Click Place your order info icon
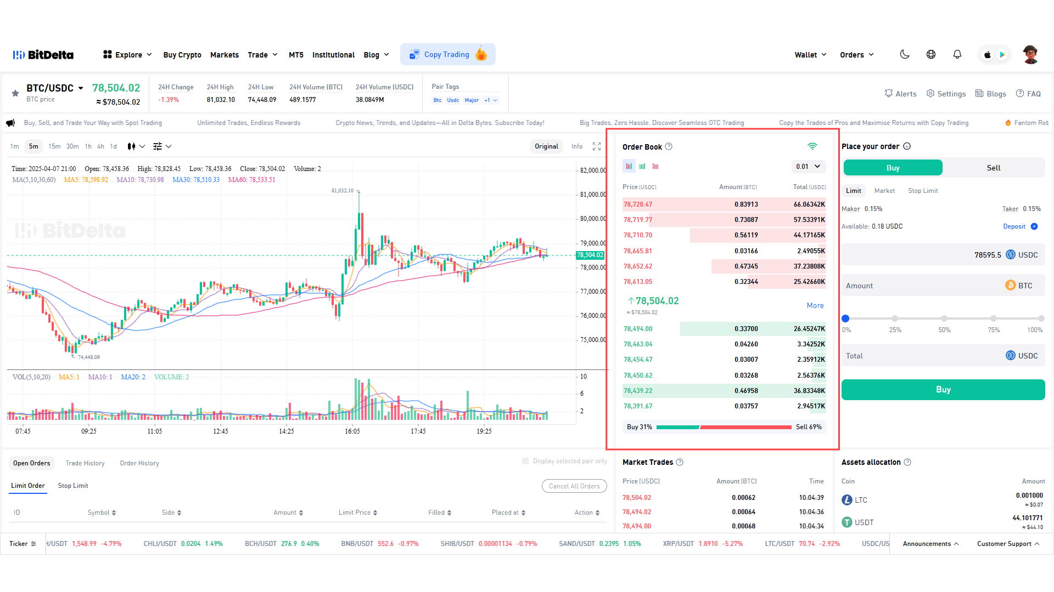This screenshot has width=1054, height=592. pos(907,146)
